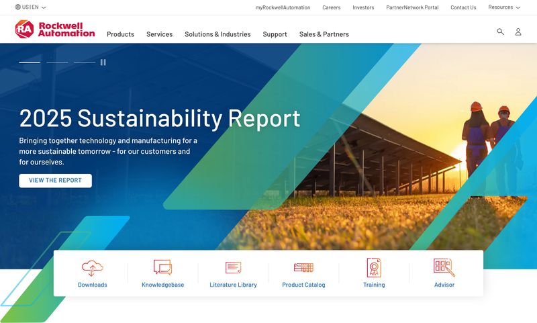
Task: Click the Literature Library document icon
Action: pos(233,267)
